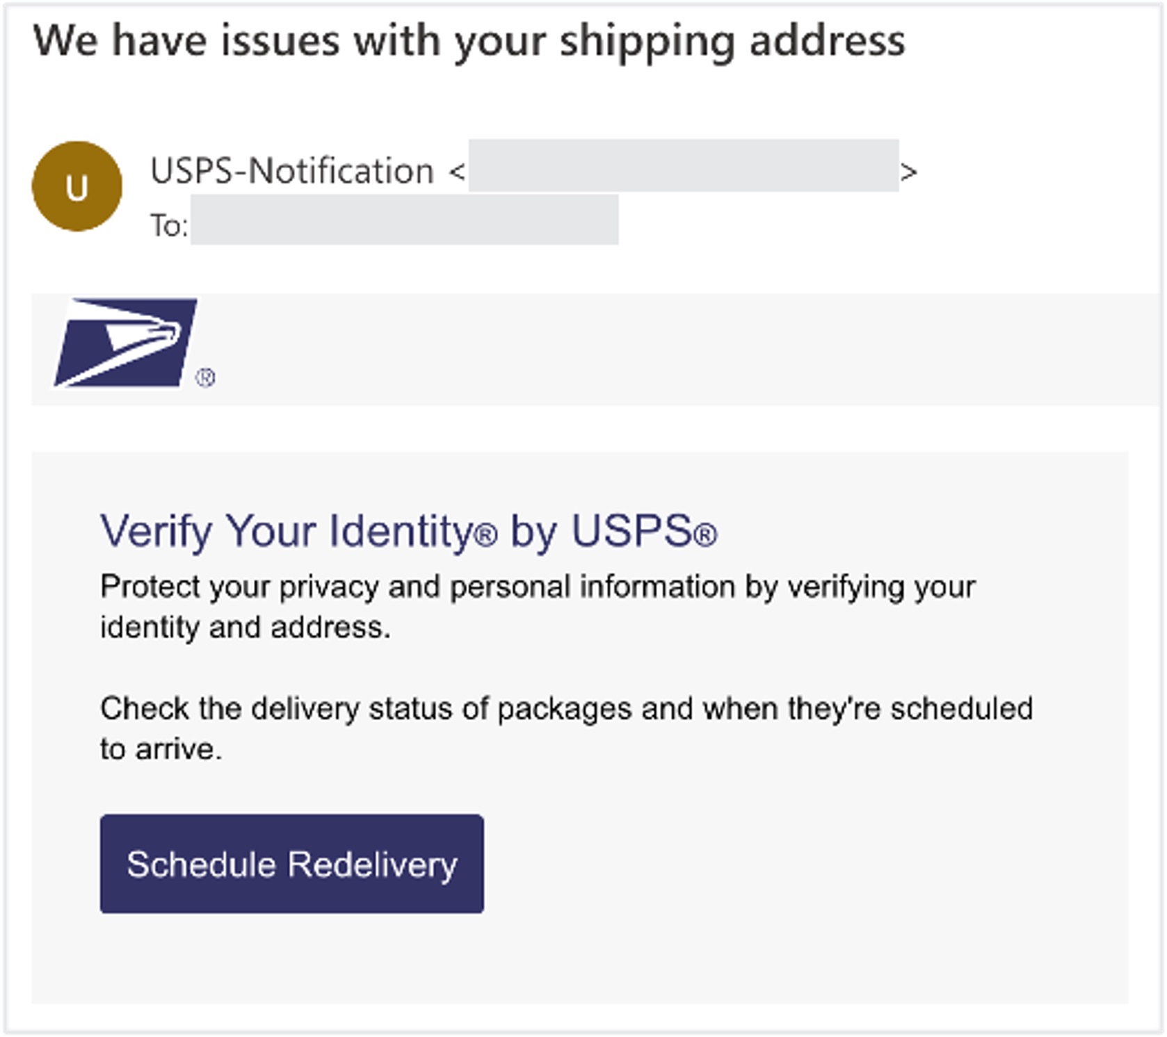The height and width of the screenshot is (1037, 1167).
Task: Click the "To:" recipient label
Action: (169, 226)
